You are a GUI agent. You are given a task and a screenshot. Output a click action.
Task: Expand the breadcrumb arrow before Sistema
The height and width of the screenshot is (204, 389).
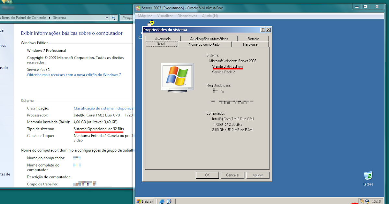(50, 18)
